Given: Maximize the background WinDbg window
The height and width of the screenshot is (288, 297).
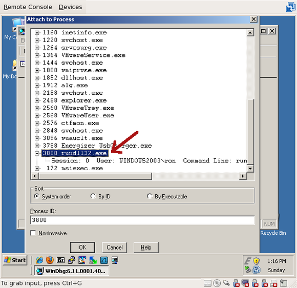Looking at the screenshot, I should coord(264,31).
